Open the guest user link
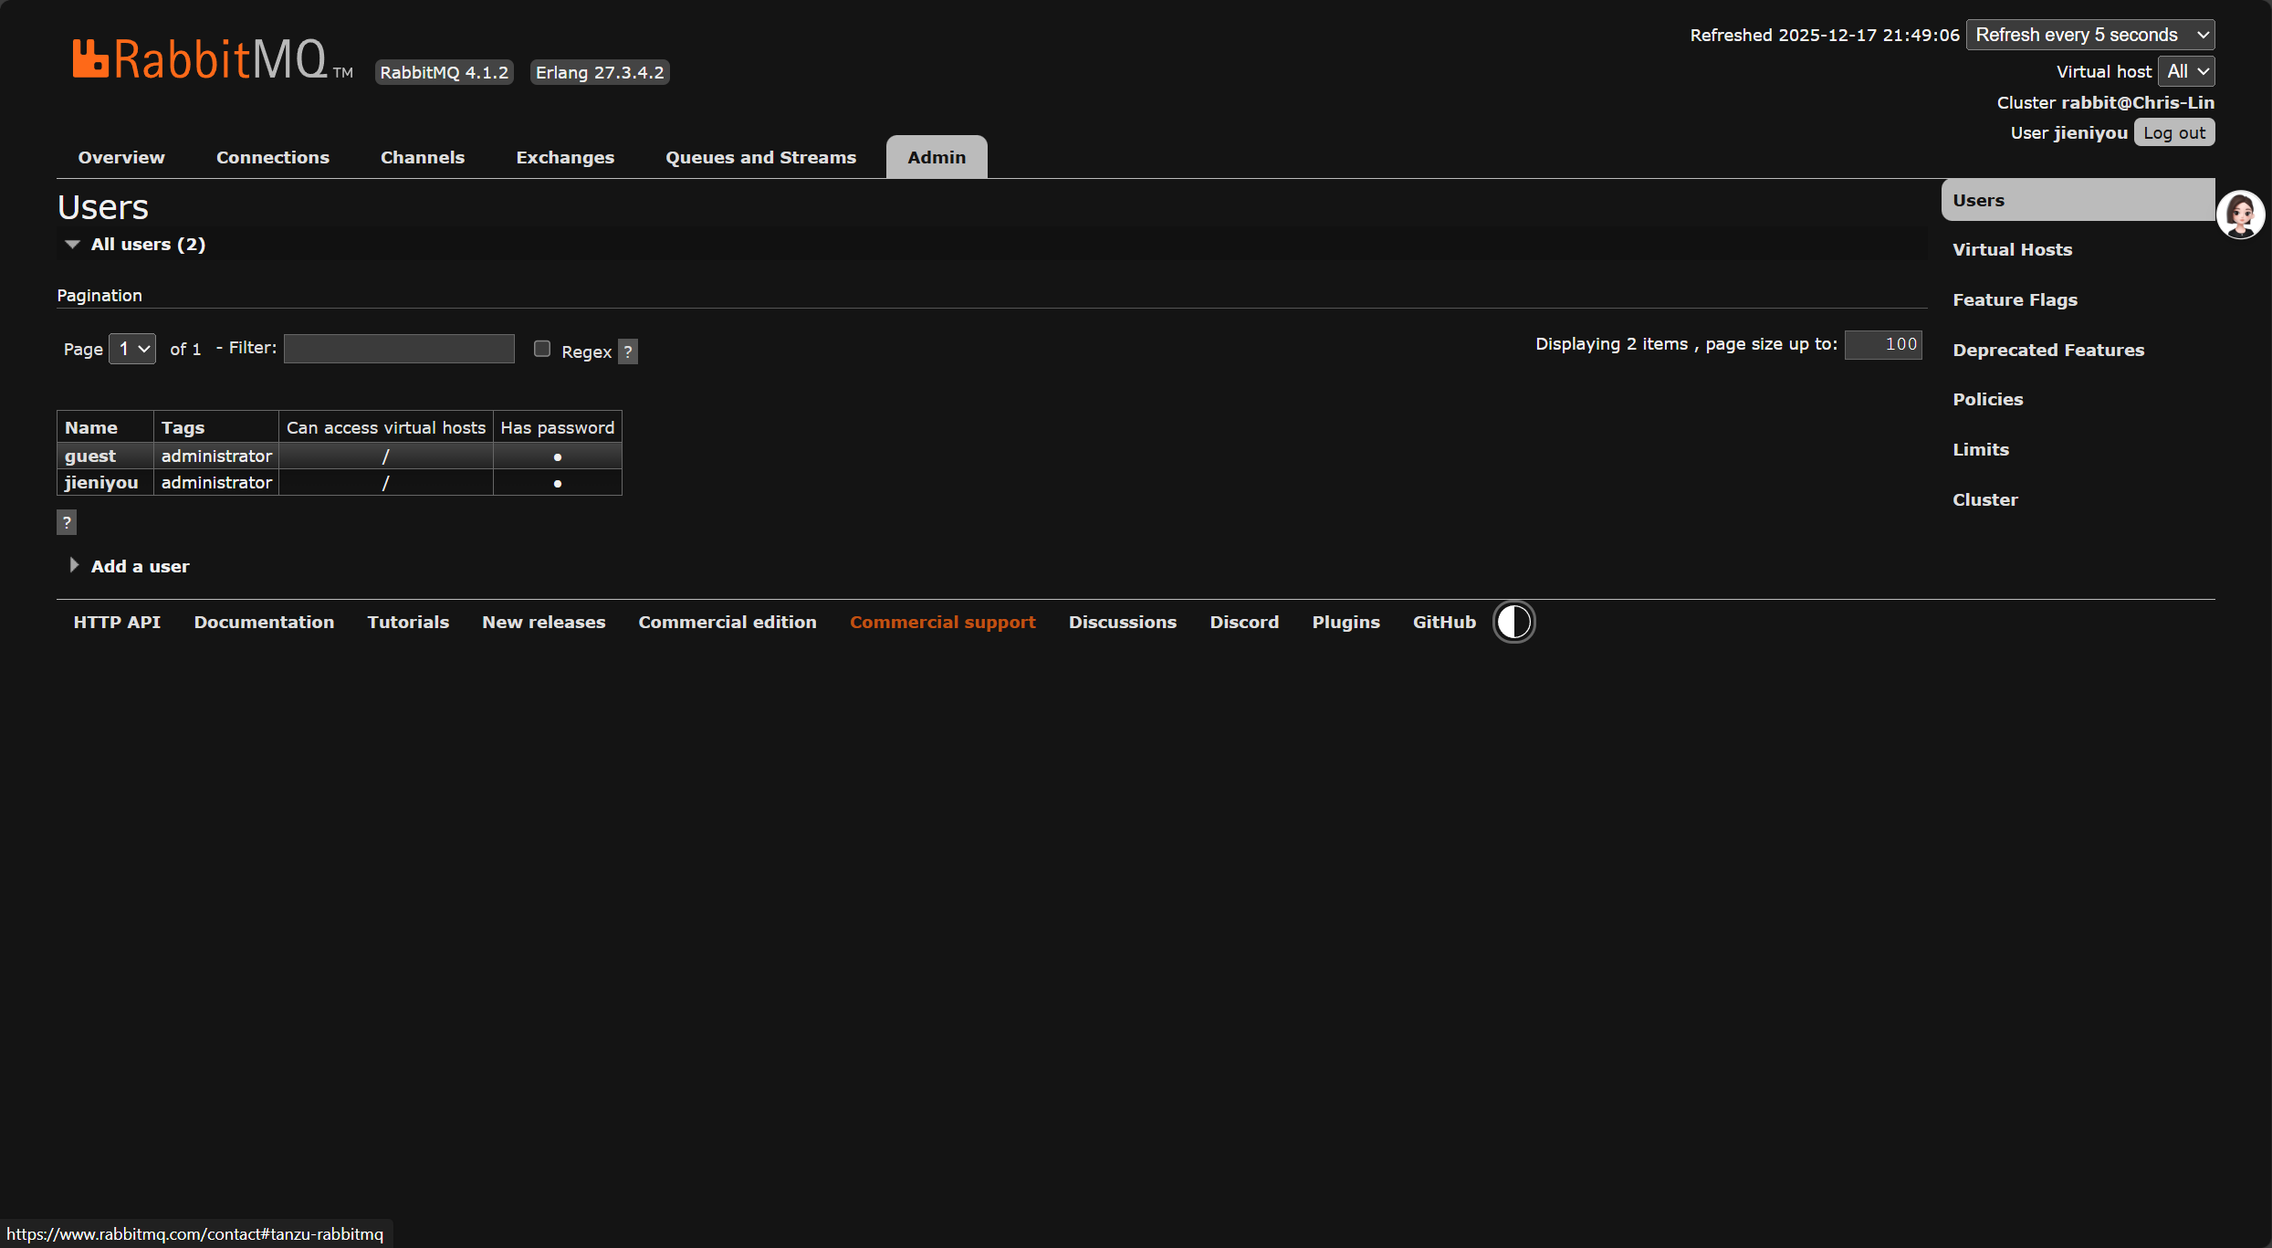 pos(90,456)
